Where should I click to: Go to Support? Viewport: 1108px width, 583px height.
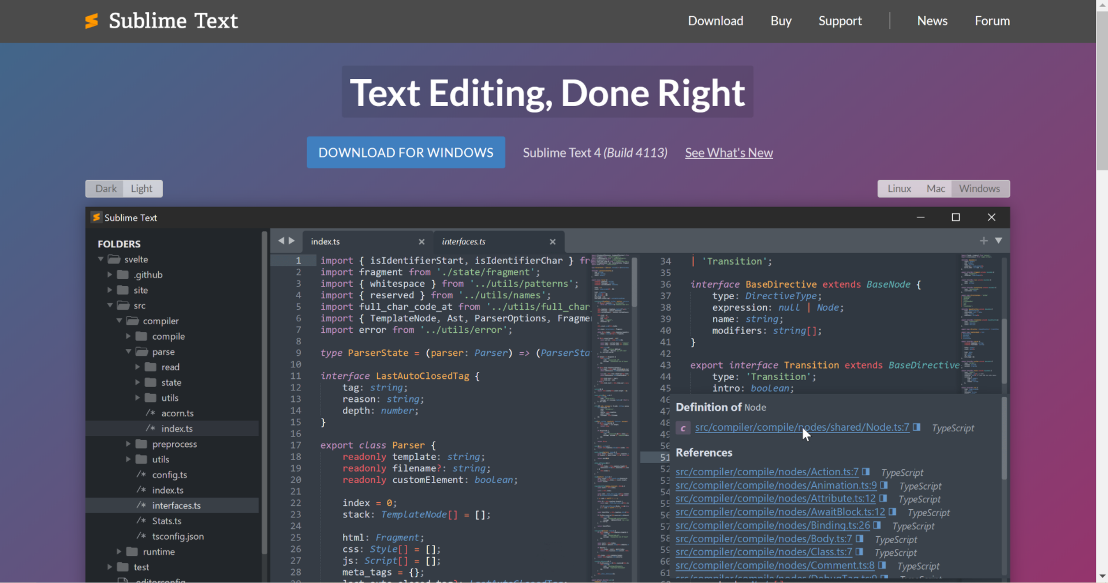click(x=840, y=21)
